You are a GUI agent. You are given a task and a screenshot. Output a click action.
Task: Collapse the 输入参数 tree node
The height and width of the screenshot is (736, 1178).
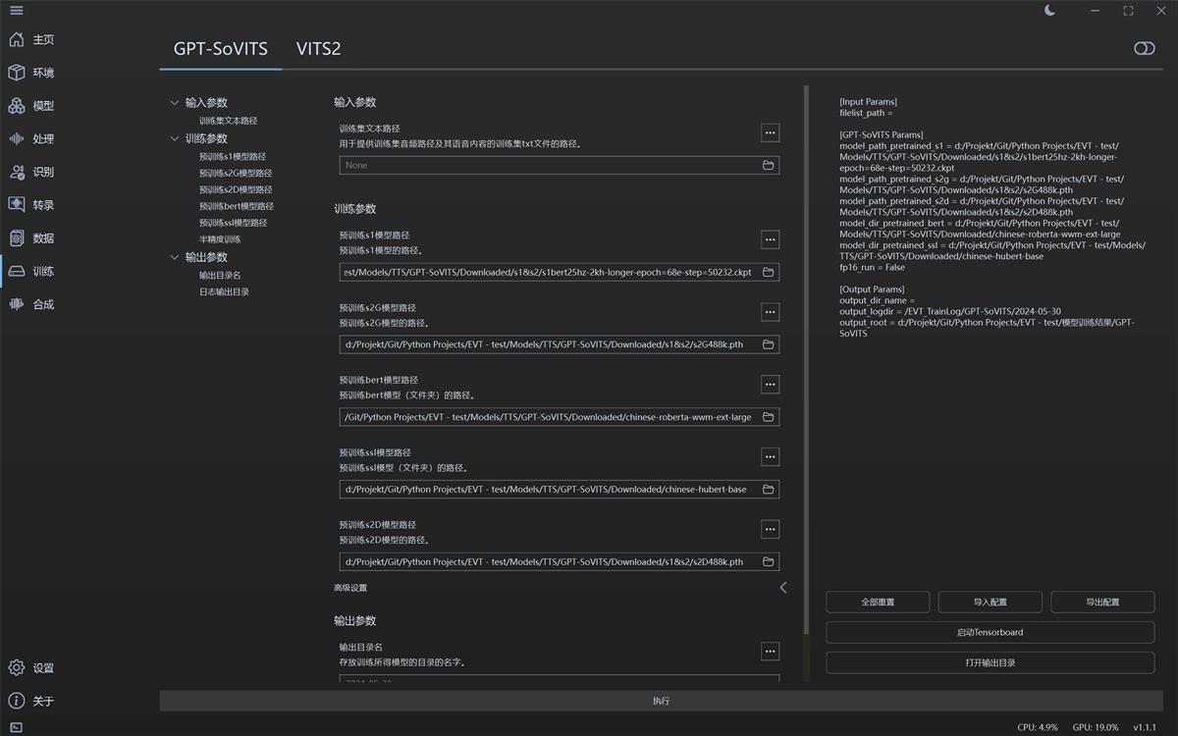[x=175, y=102]
